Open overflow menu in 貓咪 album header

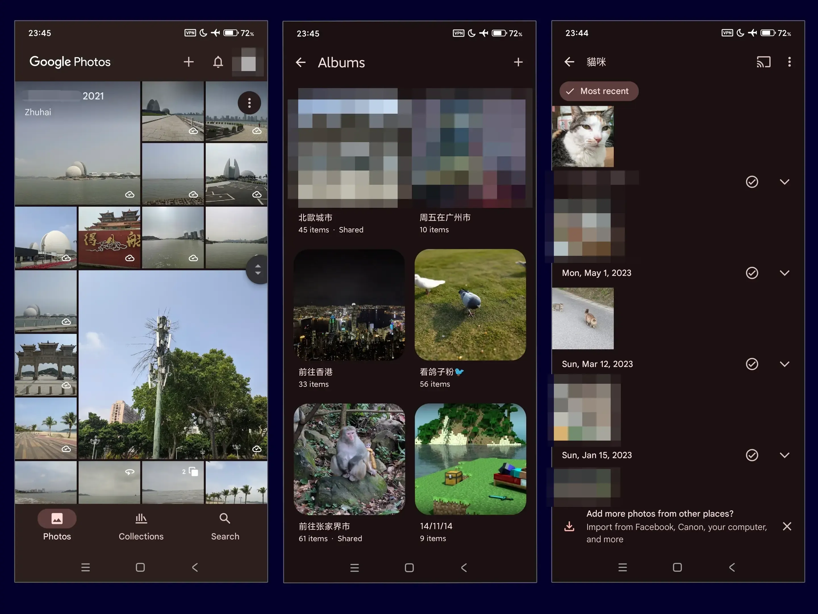point(789,62)
